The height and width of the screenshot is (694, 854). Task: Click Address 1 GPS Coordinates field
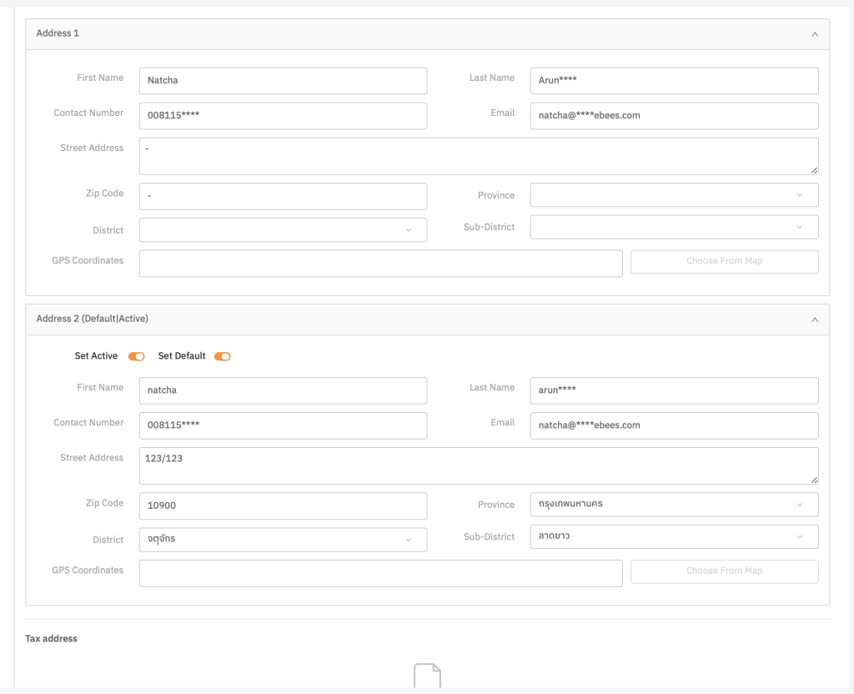pyautogui.click(x=380, y=264)
